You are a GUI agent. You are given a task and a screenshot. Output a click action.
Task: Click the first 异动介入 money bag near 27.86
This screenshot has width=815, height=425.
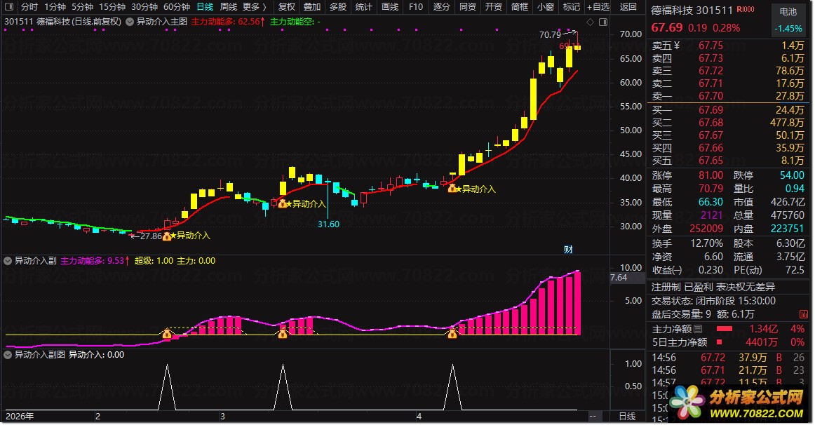(167, 236)
